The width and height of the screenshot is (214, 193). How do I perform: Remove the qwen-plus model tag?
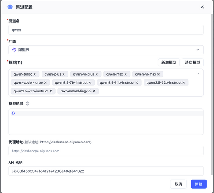coord(64,74)
